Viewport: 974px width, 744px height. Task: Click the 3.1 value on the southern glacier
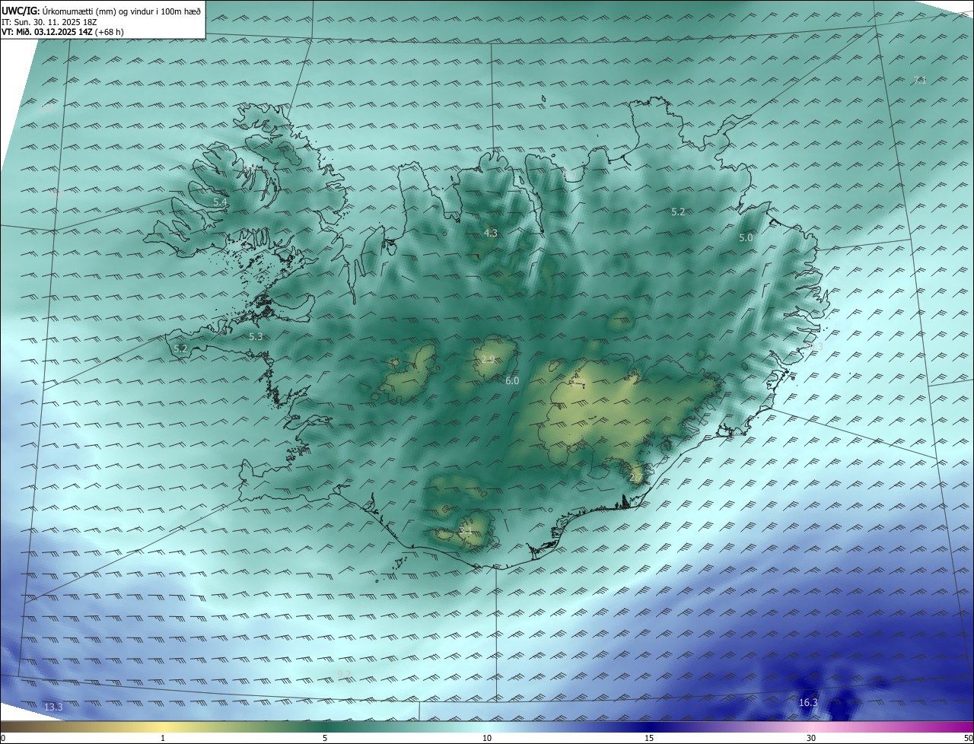pos(466,529)
